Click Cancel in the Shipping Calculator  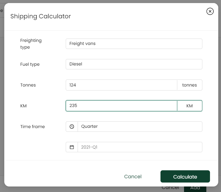pos(133,176)
